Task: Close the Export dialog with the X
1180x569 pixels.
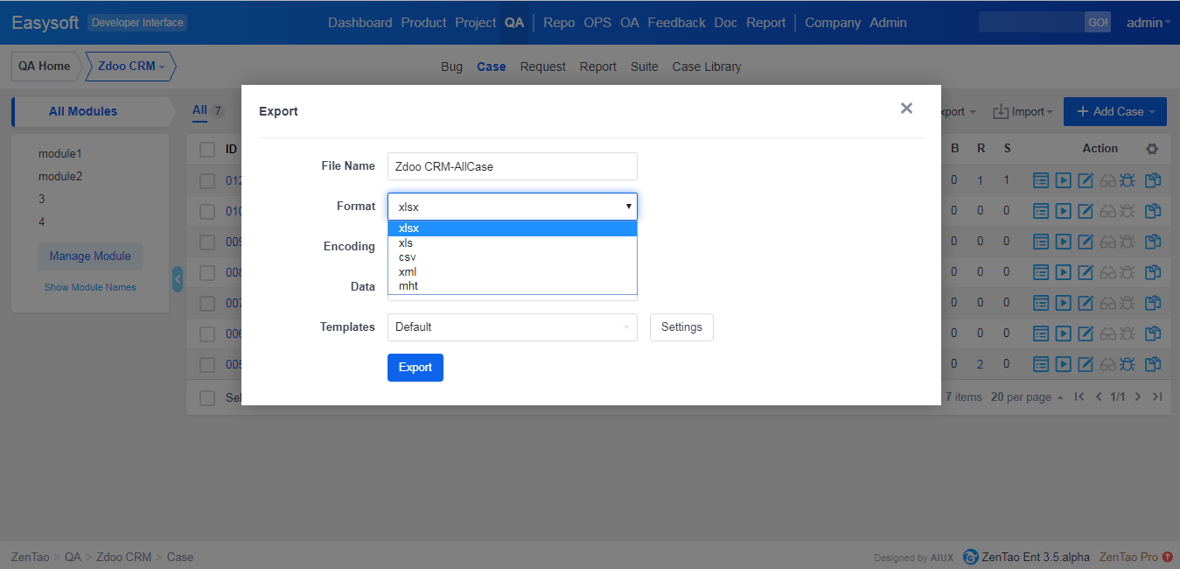Action: point(906,109)
